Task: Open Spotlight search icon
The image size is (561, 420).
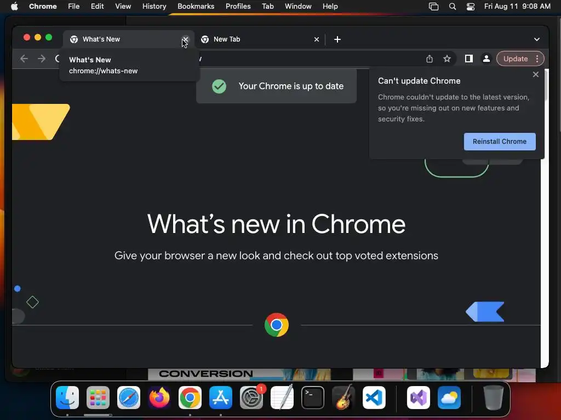Action: (x=452, y=7)
